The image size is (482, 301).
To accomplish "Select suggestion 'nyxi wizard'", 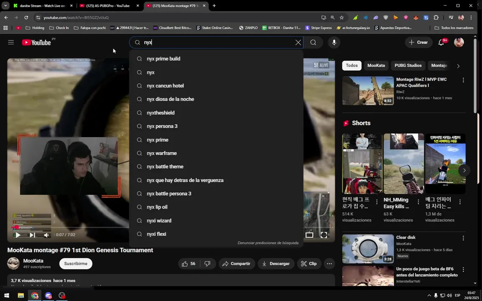I will pyautogui.click(x=216, y=221).
